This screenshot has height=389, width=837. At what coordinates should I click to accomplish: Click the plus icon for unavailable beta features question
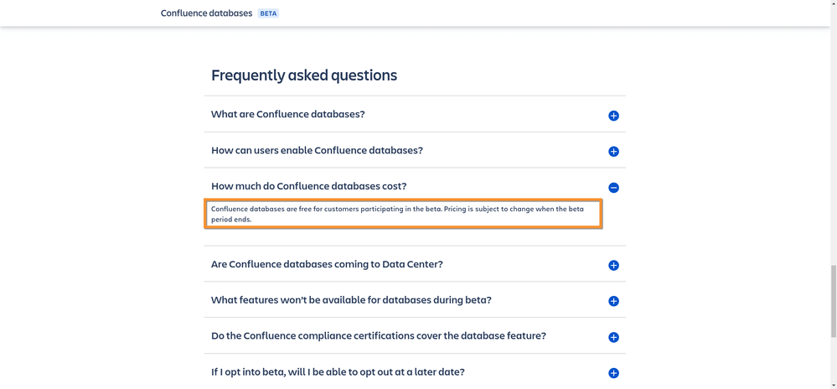point(613,301)
